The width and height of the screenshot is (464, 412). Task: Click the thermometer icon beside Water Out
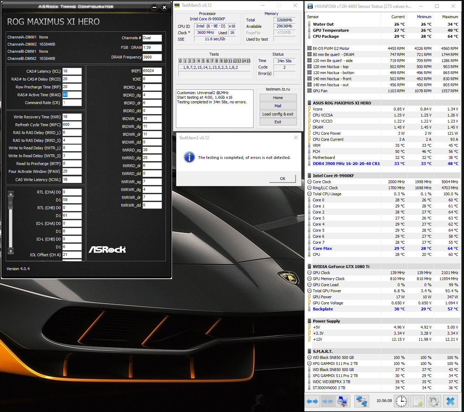[309, 24]
